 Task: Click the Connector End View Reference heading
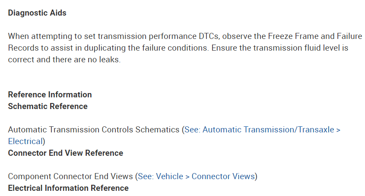click(x=66, y=153)
